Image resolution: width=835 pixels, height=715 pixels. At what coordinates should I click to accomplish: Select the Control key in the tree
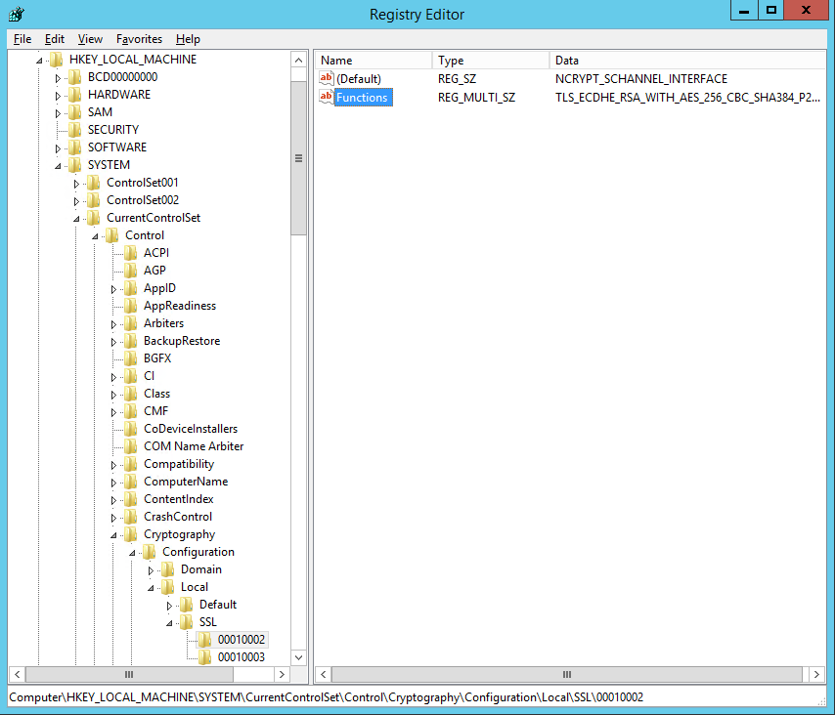pyautogui.click(x=145, y=235)
